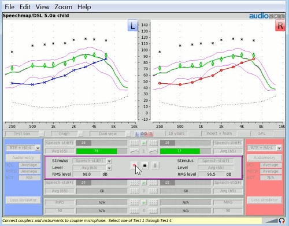Viewport: 289px width, 226px height.
Task: Open the File menu
Action: click(x=9, y=7)
